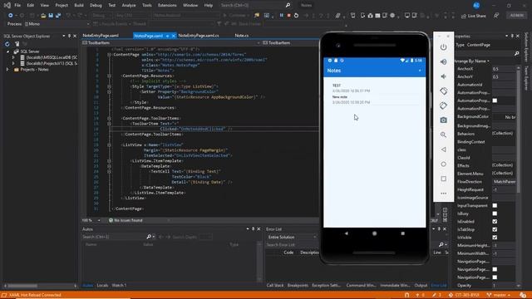Open the File menu

click(x=17, y=5)
